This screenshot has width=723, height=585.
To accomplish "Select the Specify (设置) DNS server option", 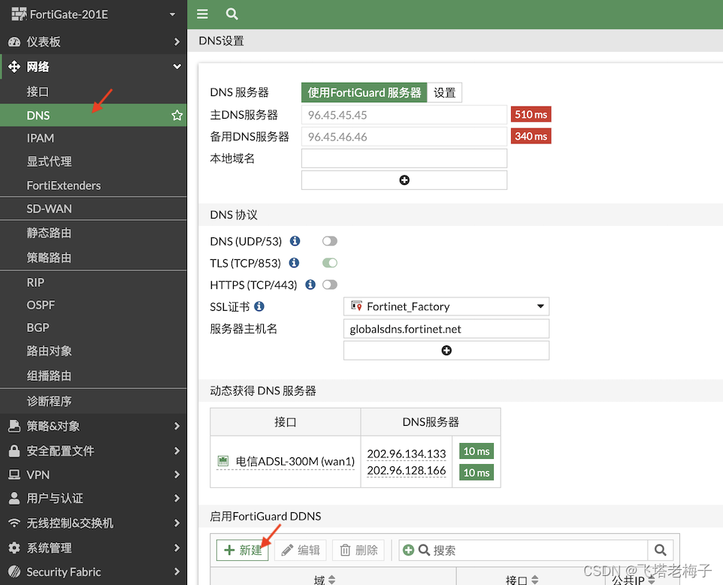I will tap(444, 92).
